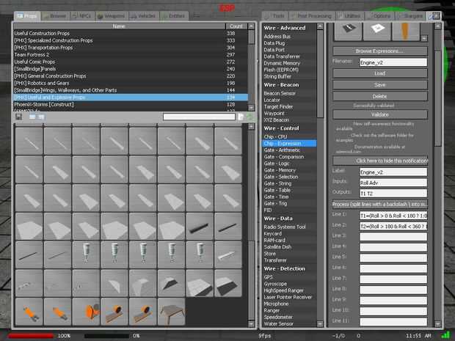Select Gate - Arithmetic tool
The width and height of the screenshot is (455, 341).
[x=289, y=150]
